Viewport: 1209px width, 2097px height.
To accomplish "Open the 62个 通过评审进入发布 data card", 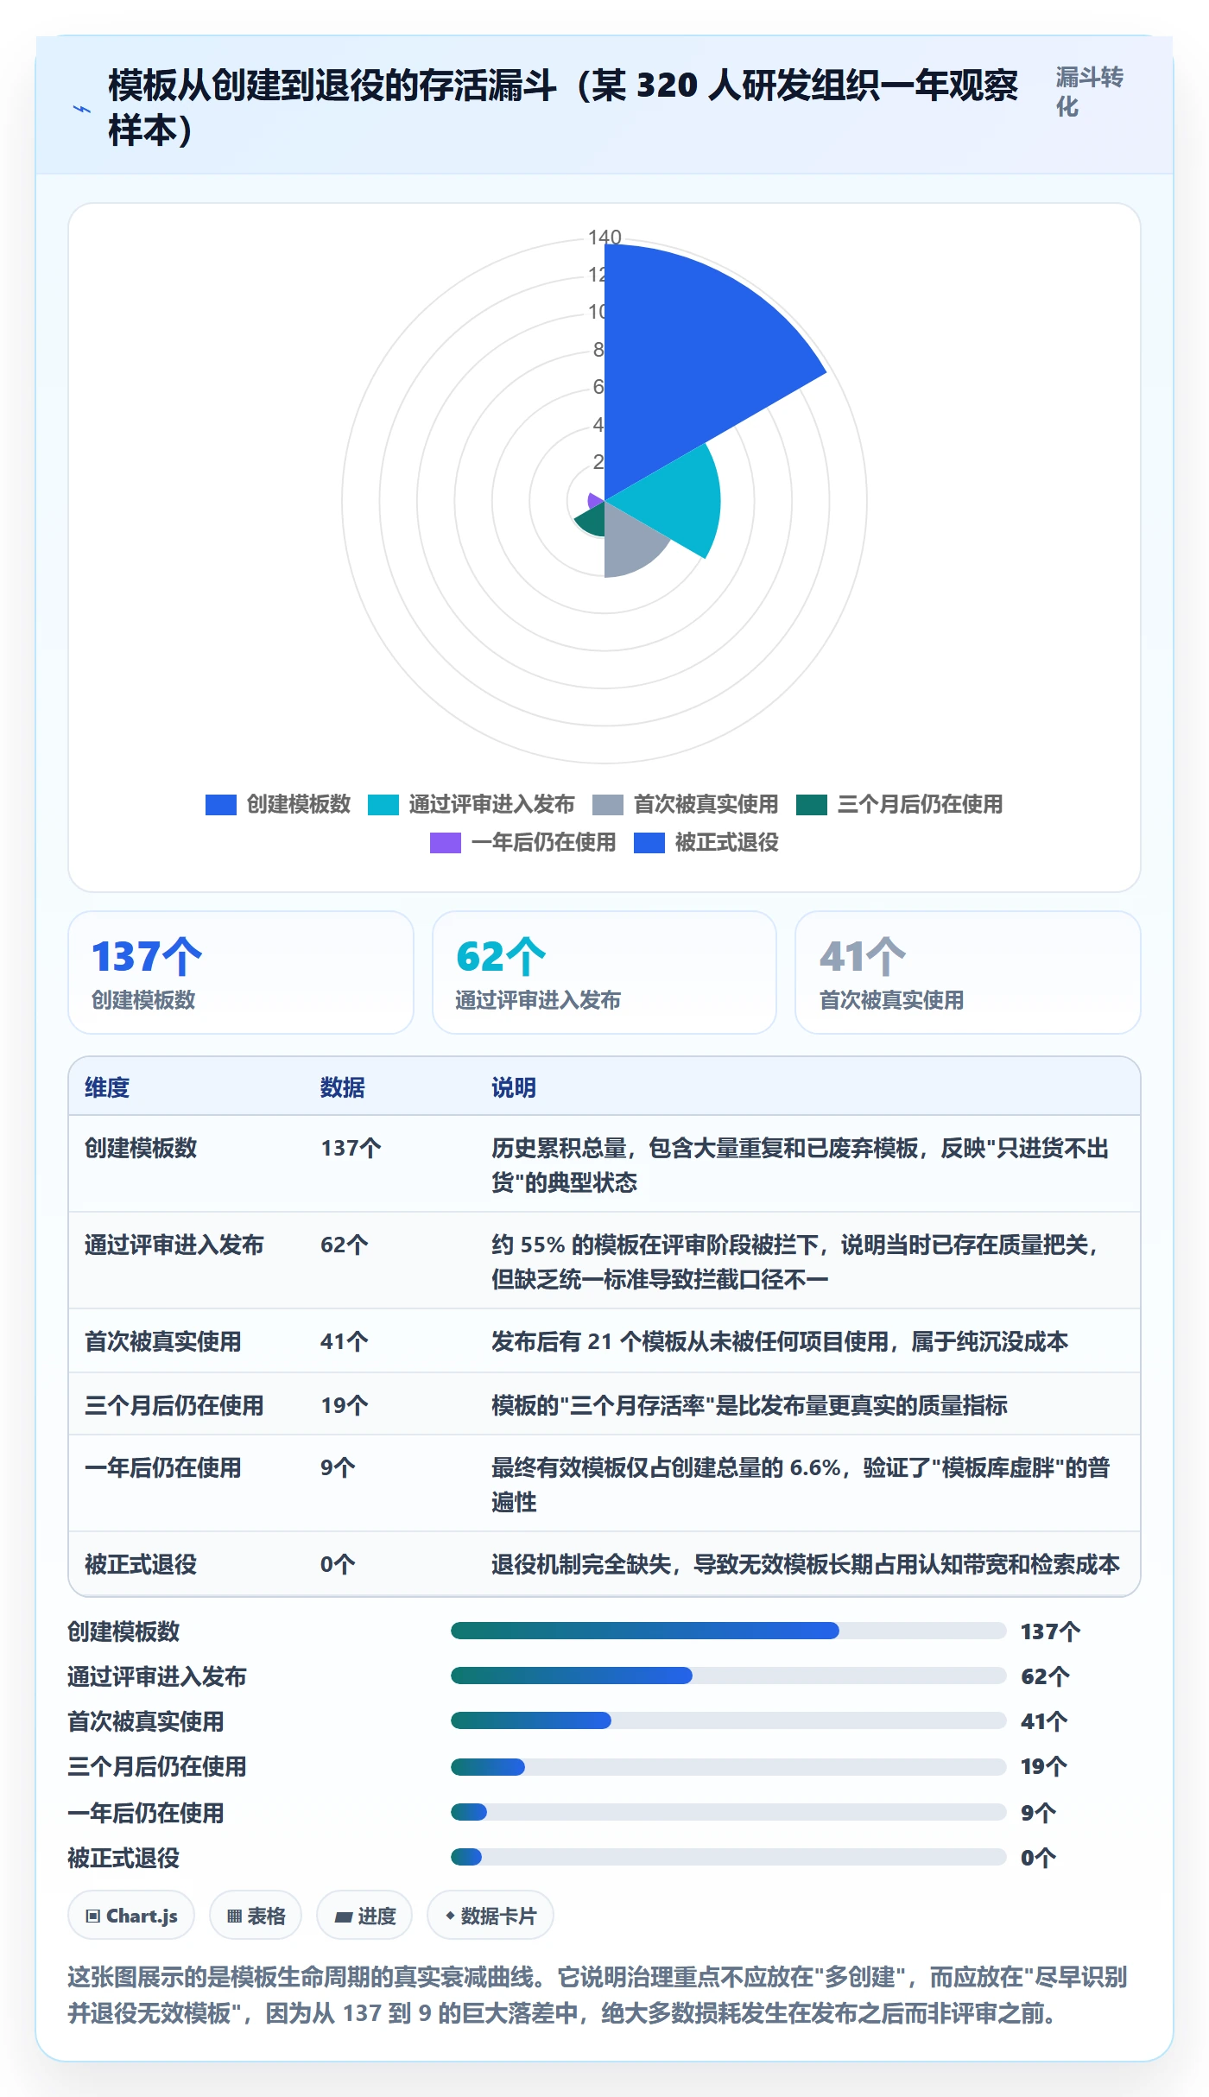I will point(604,972).
